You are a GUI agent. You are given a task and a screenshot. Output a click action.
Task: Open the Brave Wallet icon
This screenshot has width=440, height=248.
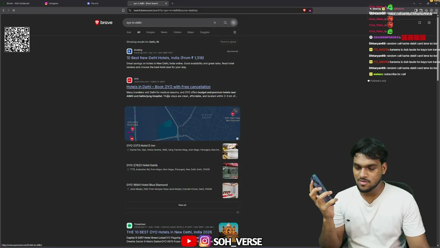[x=421, y=10]
